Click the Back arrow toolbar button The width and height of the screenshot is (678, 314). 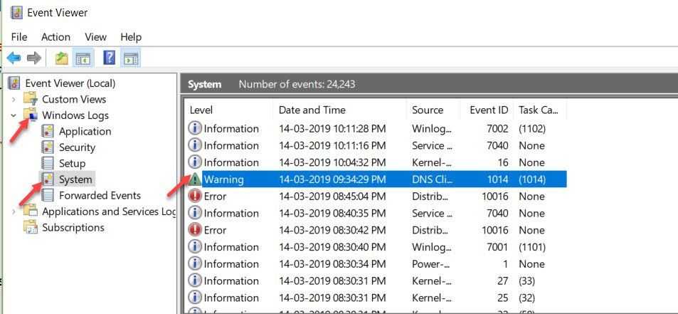tap(14, 58)
